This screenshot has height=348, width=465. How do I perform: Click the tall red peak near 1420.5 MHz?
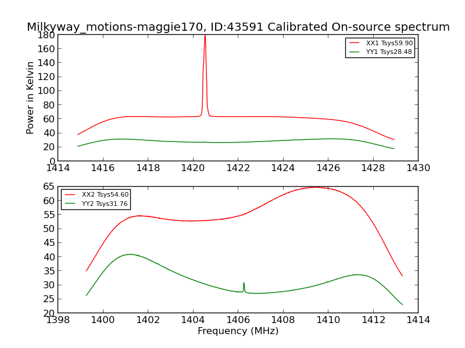205,75
